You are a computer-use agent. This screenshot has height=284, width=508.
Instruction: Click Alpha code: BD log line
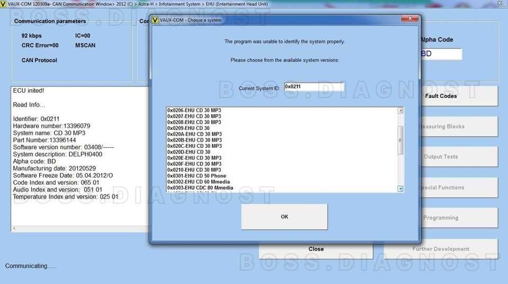click(34, 162)
